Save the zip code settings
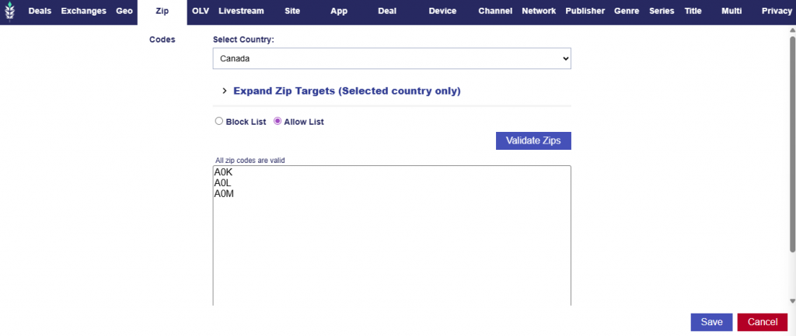Viewport: 796px width, 336px height. click(x=711, y=322)
